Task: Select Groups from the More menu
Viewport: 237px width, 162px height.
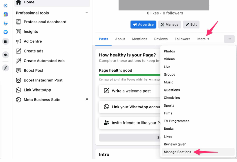Action: pyautogui.click(x=198, y=74)
